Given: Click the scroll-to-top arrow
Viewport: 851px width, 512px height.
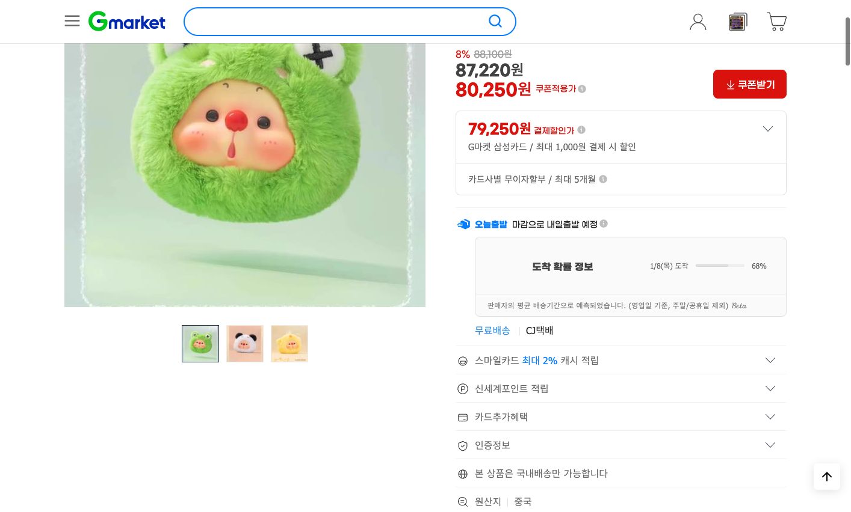Looking at the screenshot, I should pos(826,477).
